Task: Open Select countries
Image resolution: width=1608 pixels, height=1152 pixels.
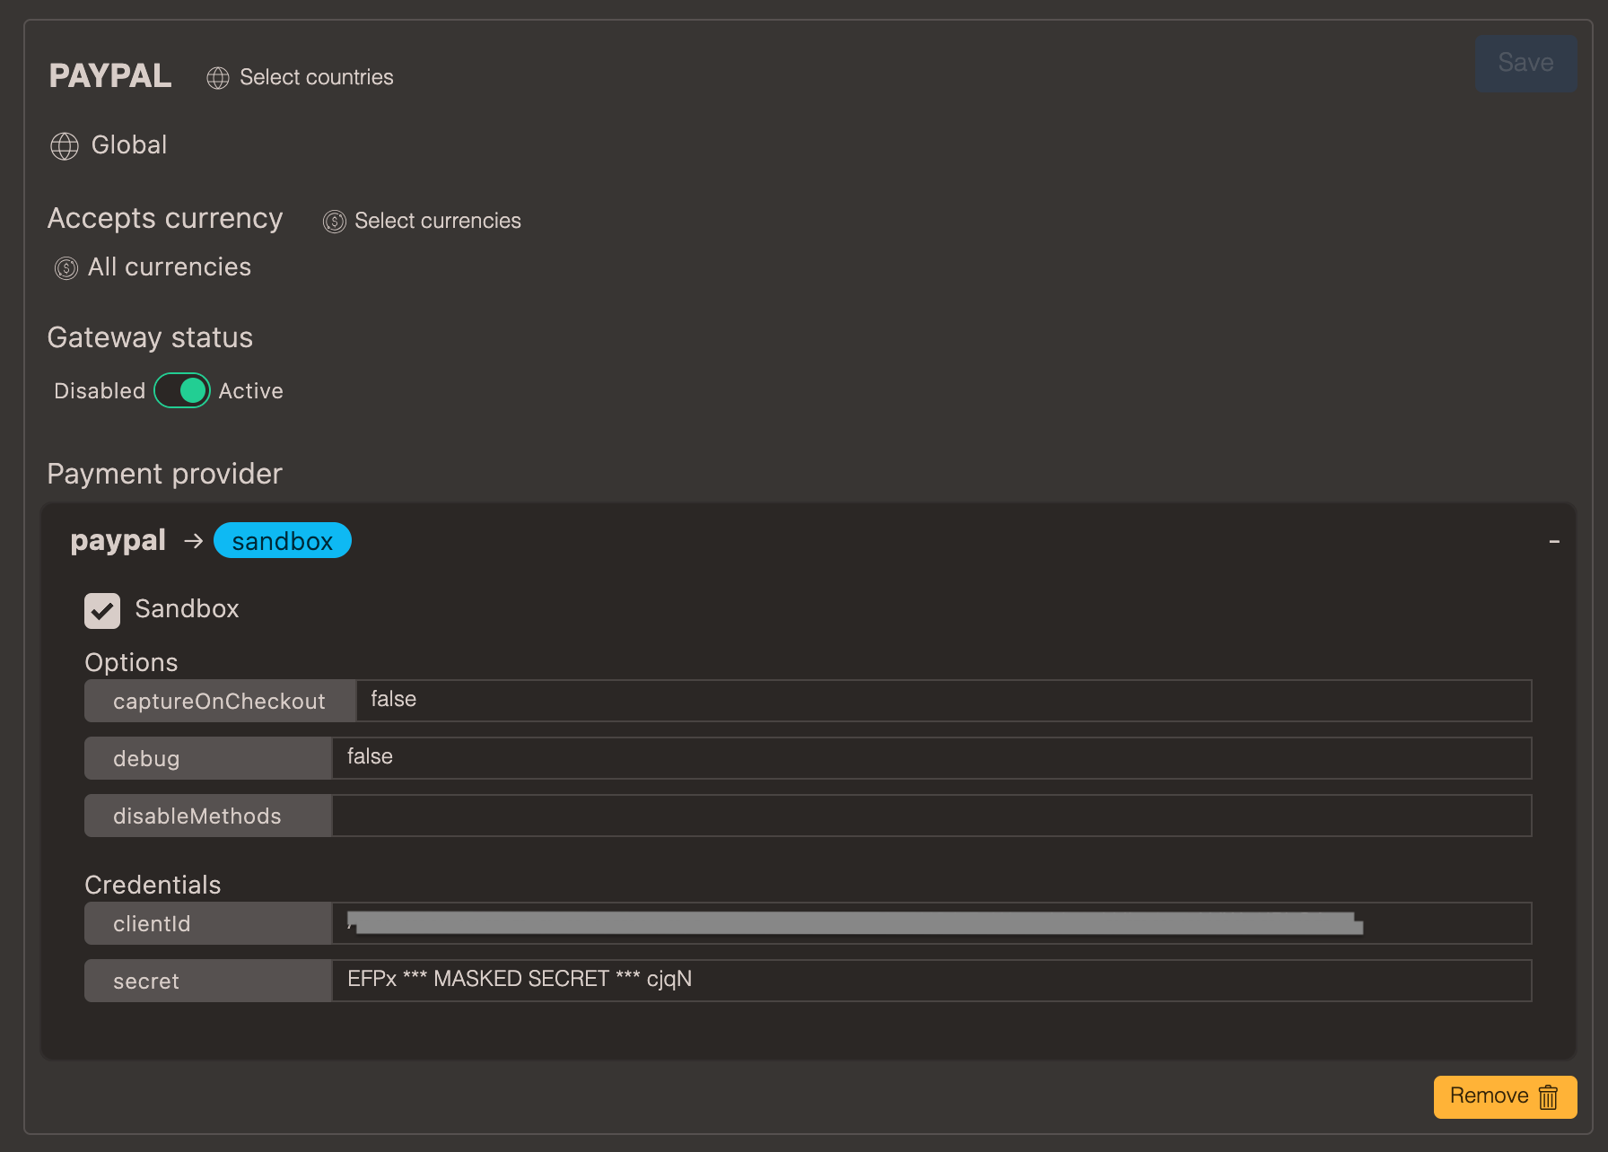Action: click(x=316, y=77)
